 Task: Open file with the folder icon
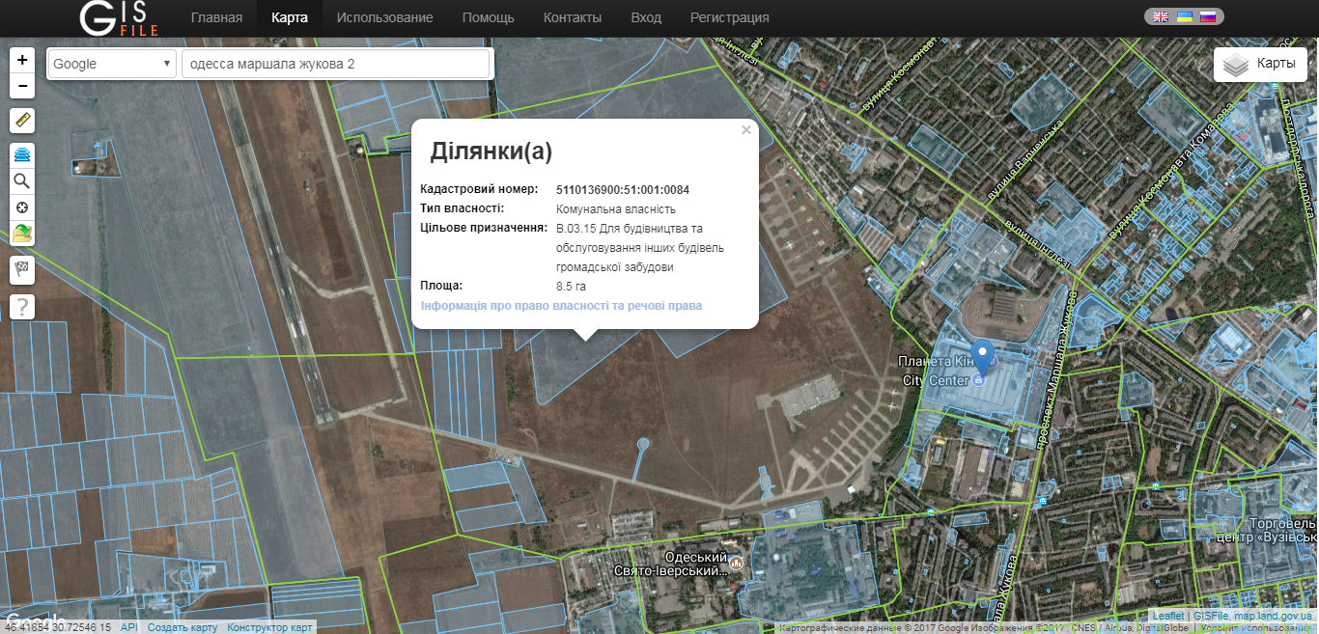click(22, 233)
